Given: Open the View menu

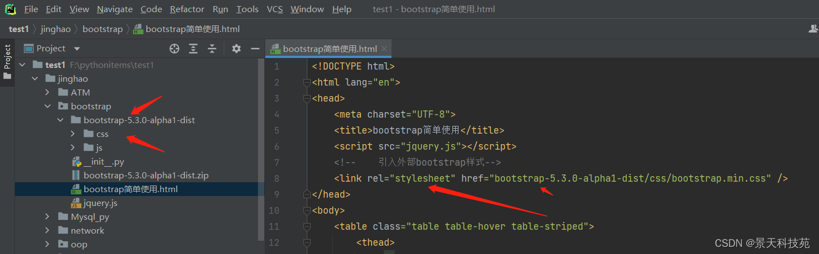Looking at the screenshot, I should (x=79, y=9).
